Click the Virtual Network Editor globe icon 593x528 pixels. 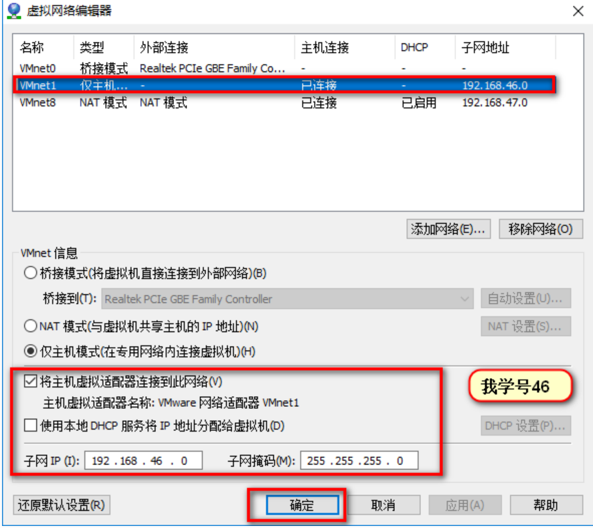click(14, 11)
